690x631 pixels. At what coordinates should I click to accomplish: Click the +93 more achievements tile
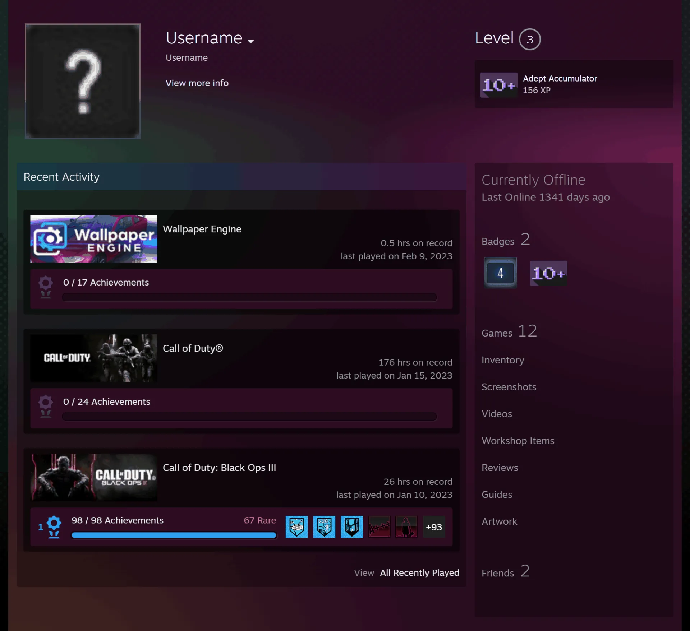pos(434,527)
